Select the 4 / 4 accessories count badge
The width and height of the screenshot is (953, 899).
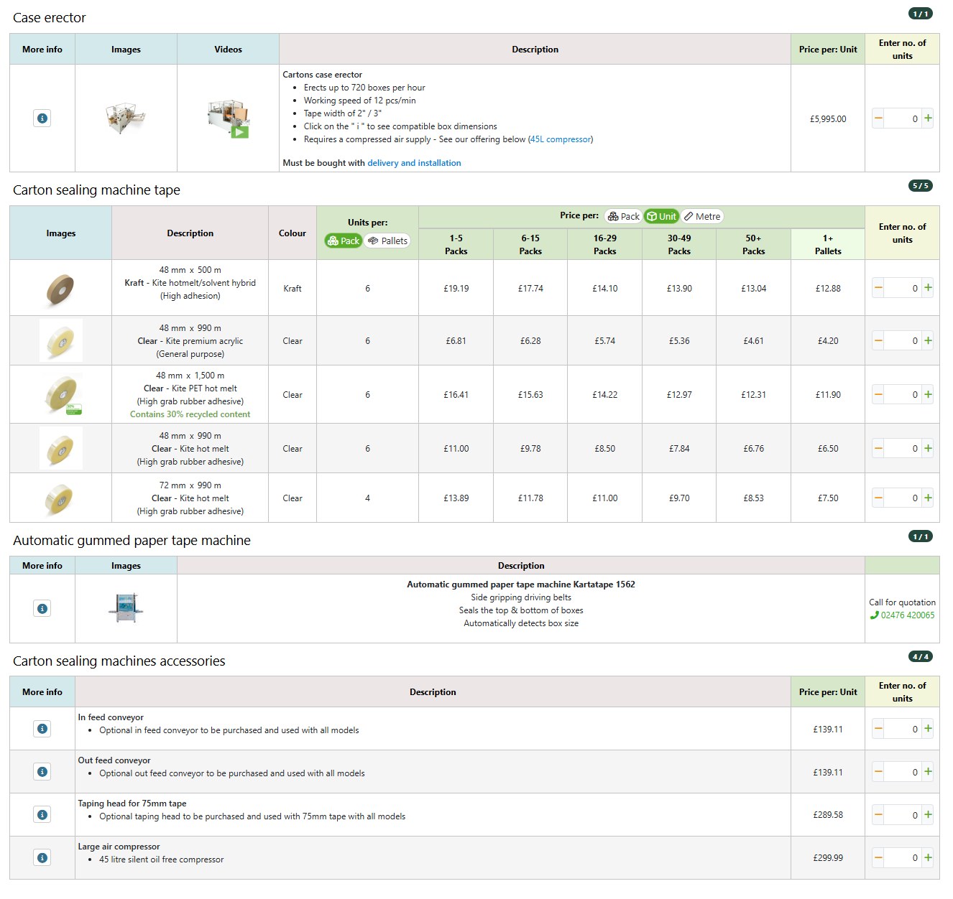[920, 657]
